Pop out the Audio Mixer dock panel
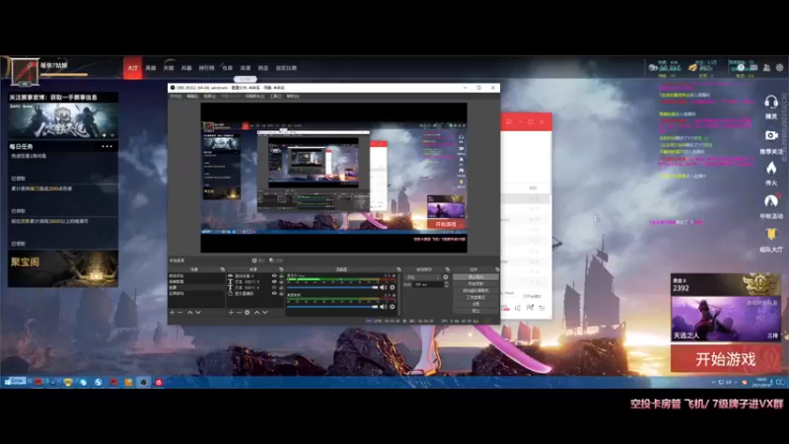 pyautogui.click(x=398, y=269)
